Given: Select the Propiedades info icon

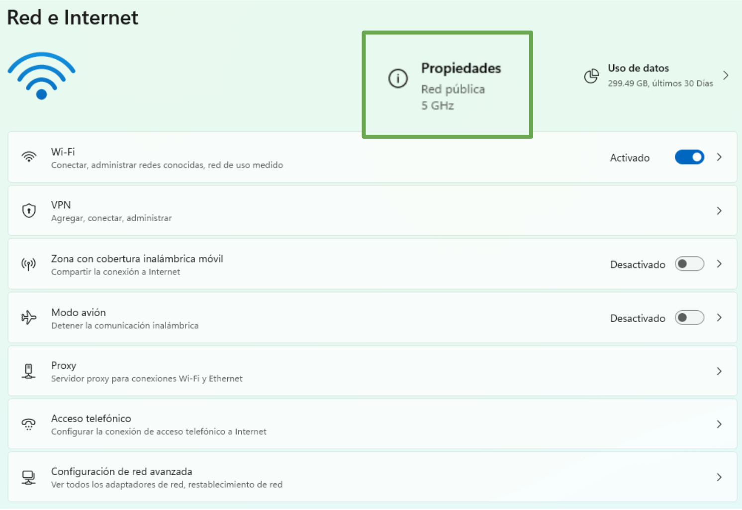Looking at the screenshot, I should pos(398,79).
